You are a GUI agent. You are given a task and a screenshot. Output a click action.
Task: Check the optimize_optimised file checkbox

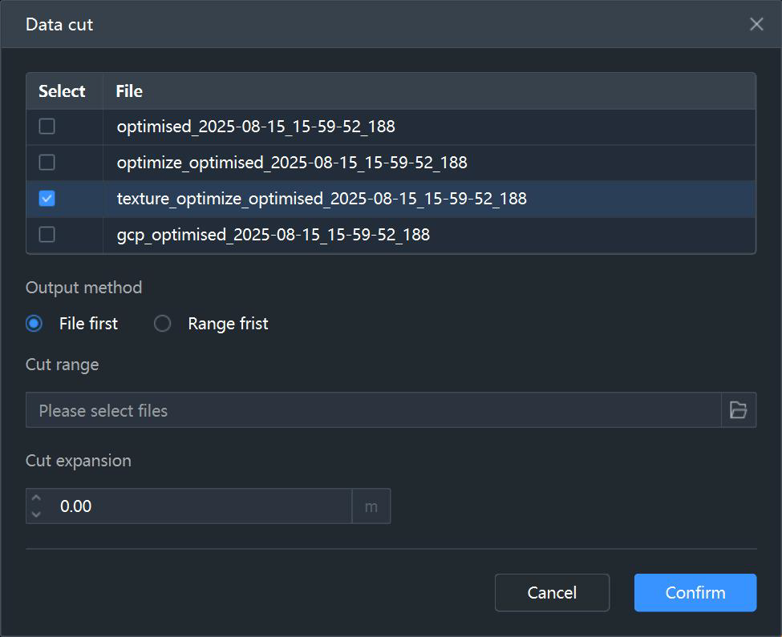click(47, 163)
